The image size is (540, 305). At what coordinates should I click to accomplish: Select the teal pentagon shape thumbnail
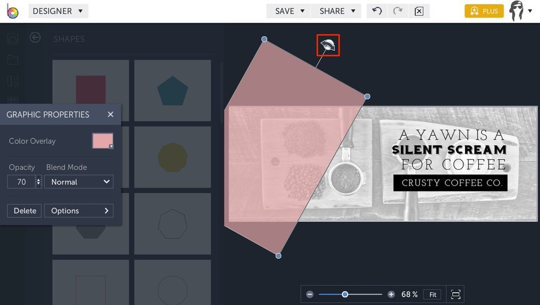(173, 90)
